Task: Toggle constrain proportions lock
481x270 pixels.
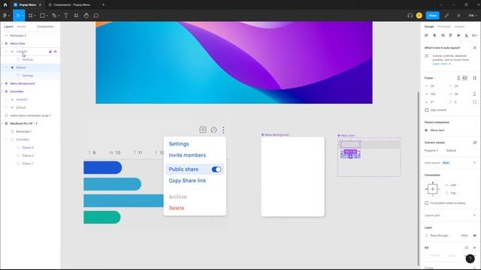Action: coord(474,94)
